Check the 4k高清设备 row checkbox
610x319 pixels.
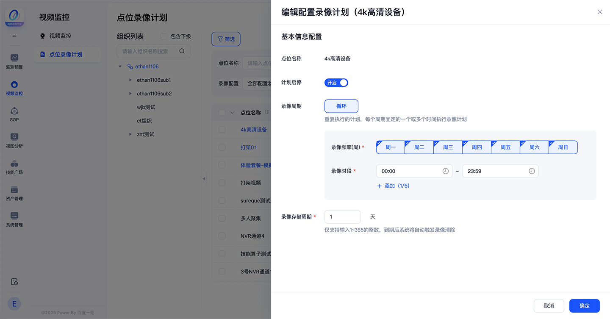click(x=222, y=130)
